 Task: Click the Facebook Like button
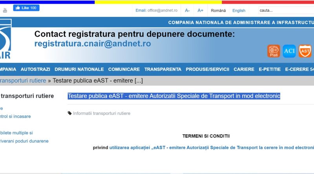[26, 8]
